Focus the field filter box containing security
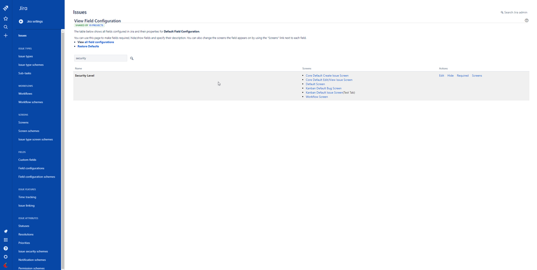 click(101, 58)
